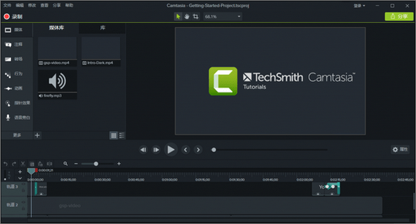The width and height of the screenshot is (416, 224).
Task: Open the 登录 dropdown in the title bar
Action: click(359, 6)
